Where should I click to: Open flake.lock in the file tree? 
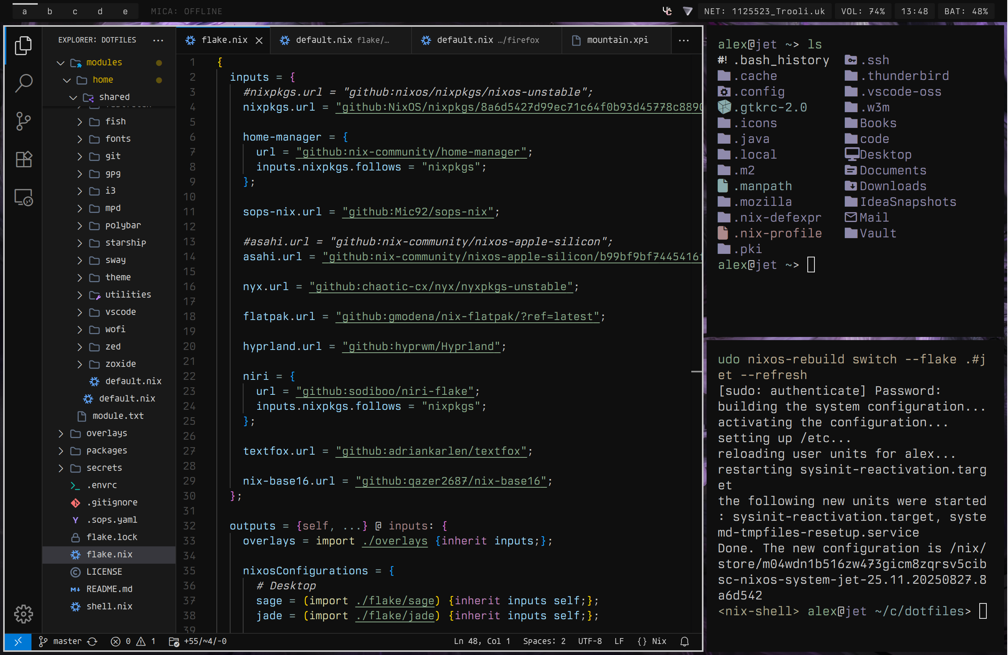point(111,537)
